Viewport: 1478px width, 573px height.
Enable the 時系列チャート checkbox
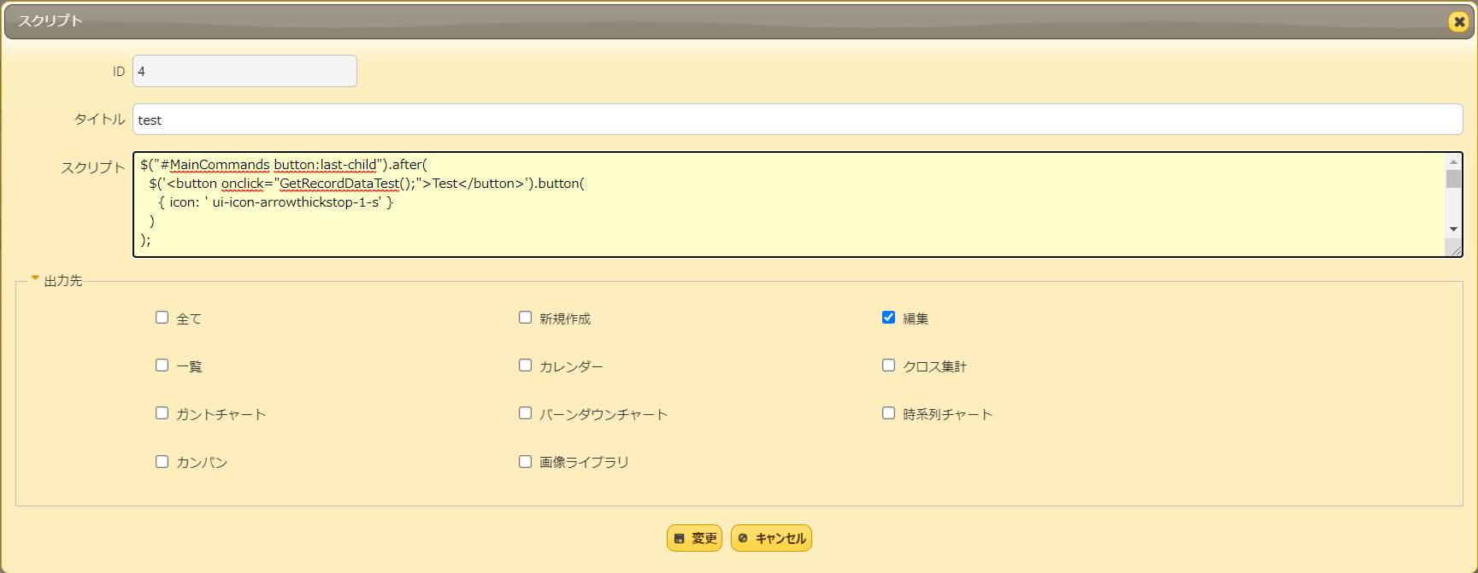(888, 413)
